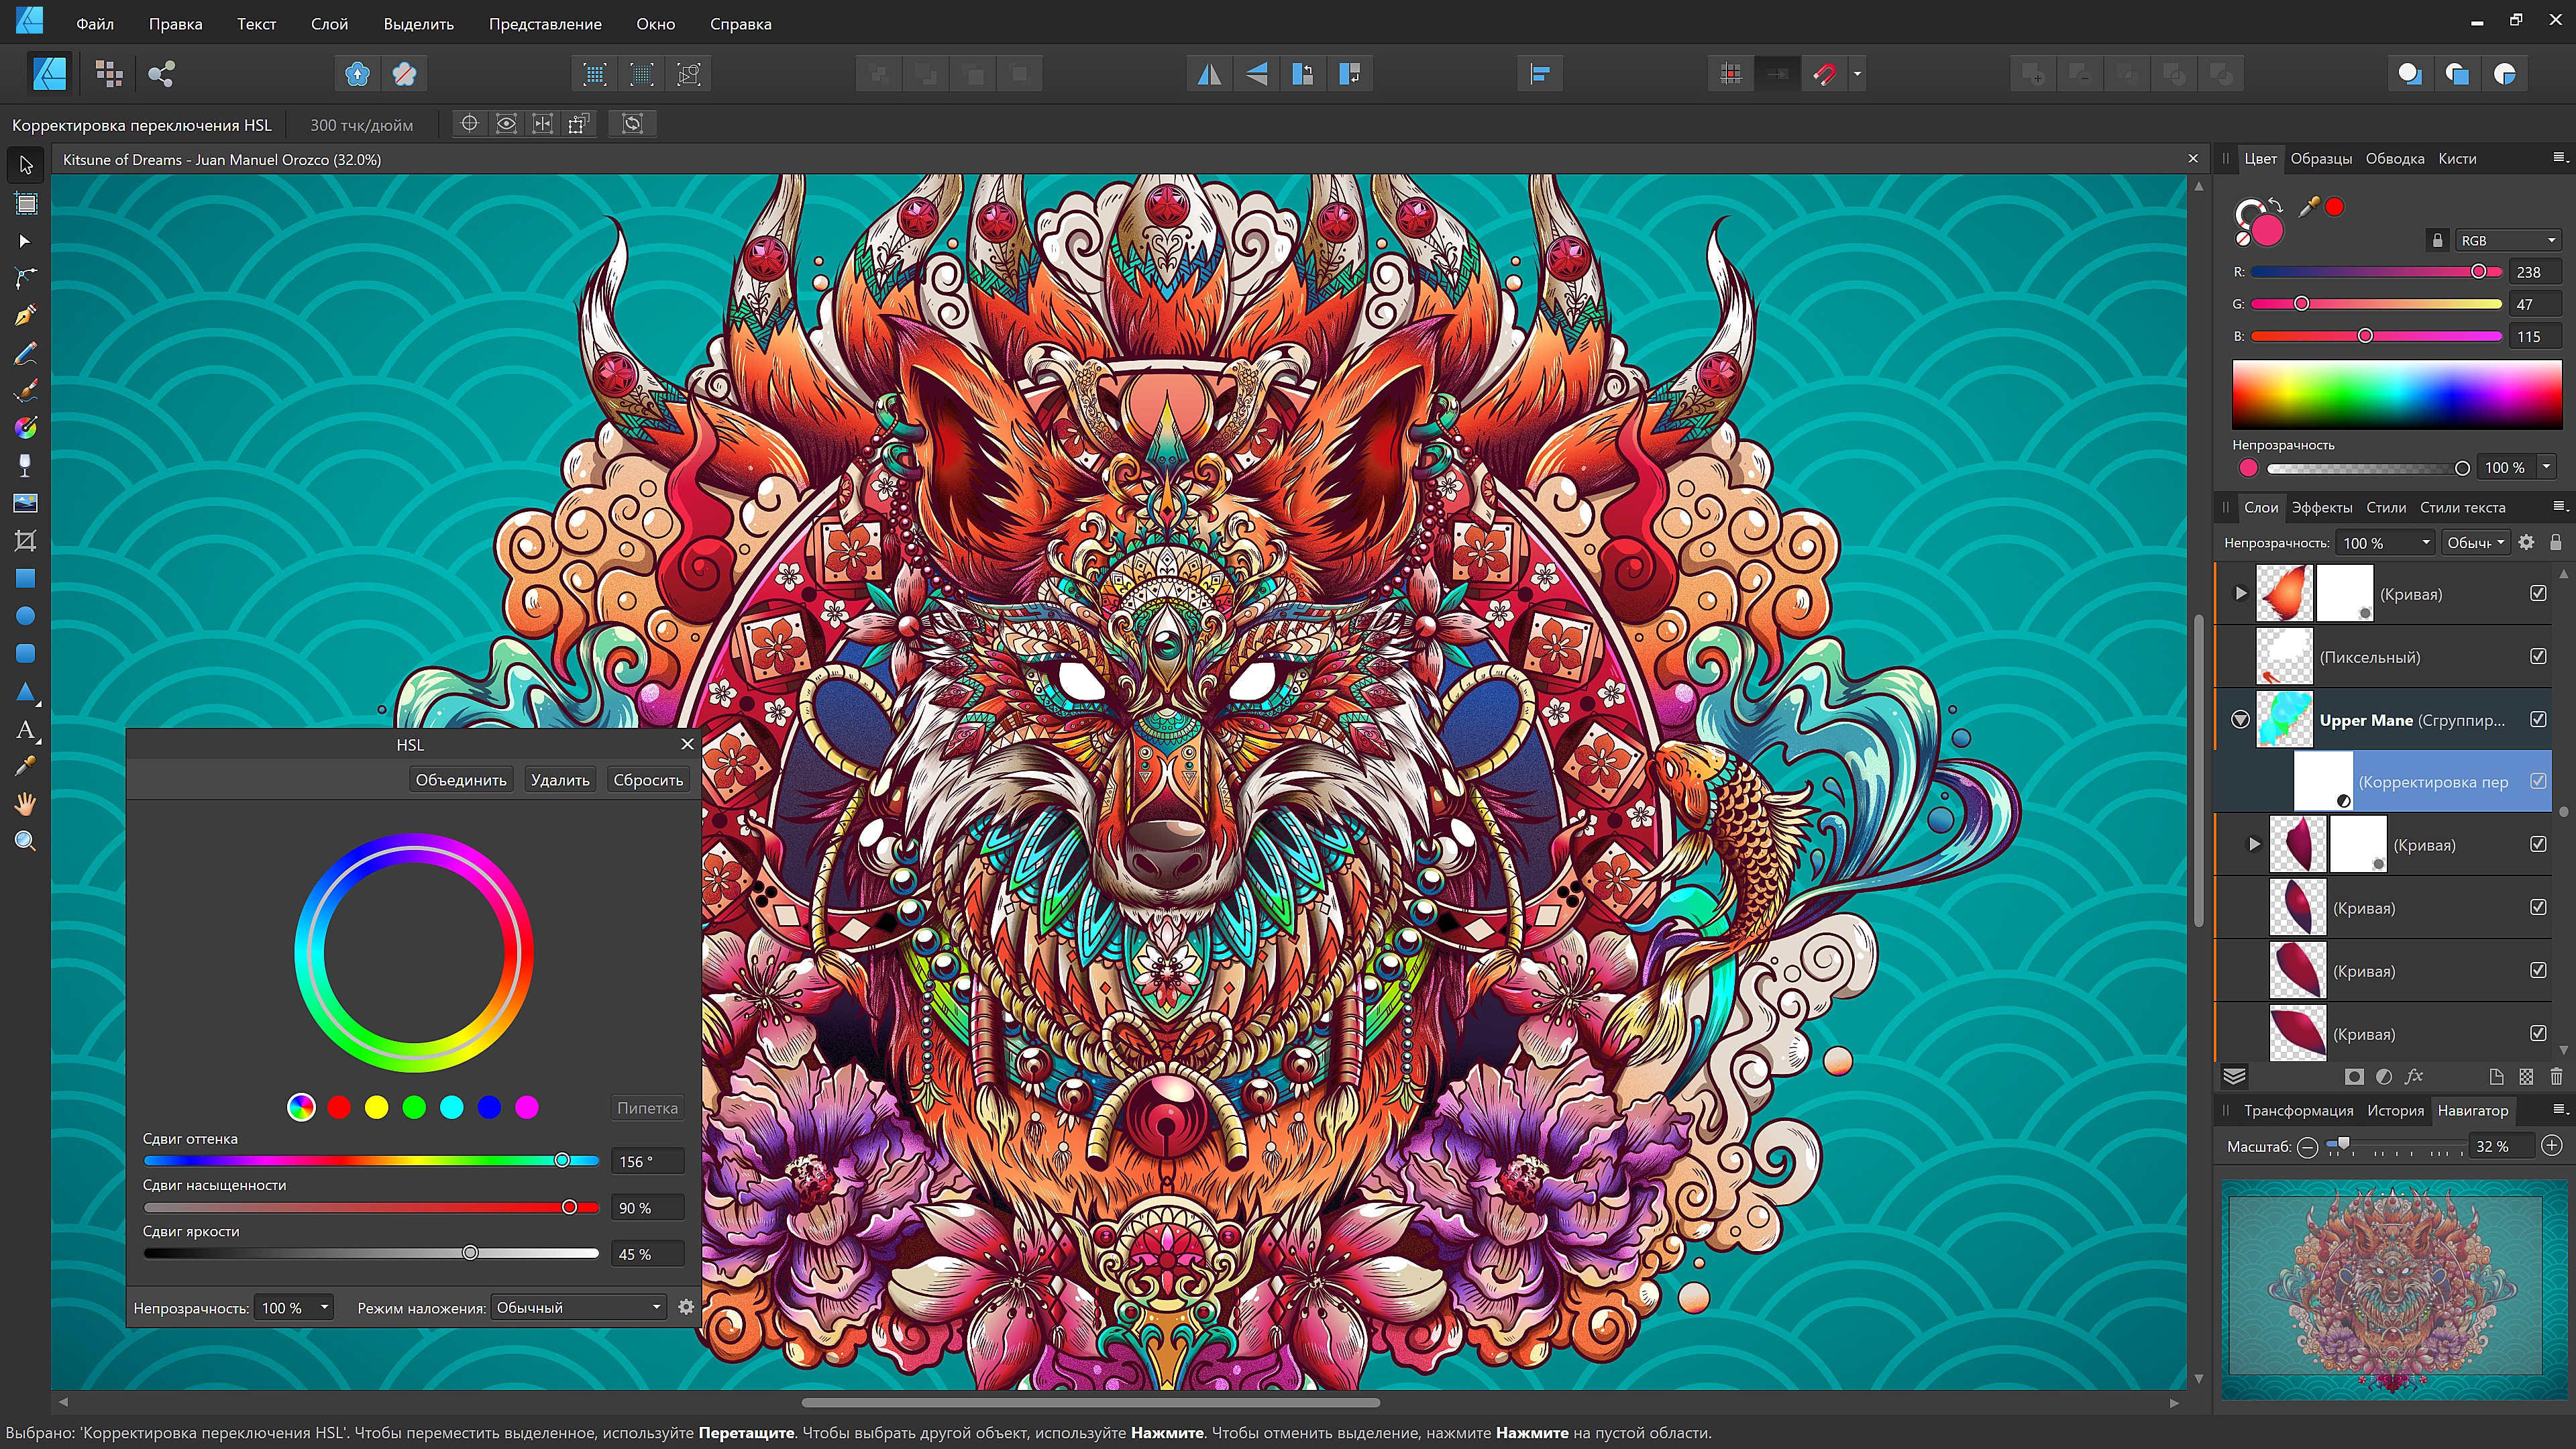
Task: Toggle visibility of the top Кривая layer
Action: tap(2538, 594)
